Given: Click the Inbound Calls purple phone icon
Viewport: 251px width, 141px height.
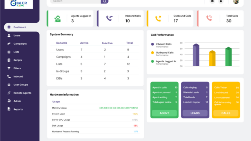Looking at the screenshot, I should coord(109,18).
